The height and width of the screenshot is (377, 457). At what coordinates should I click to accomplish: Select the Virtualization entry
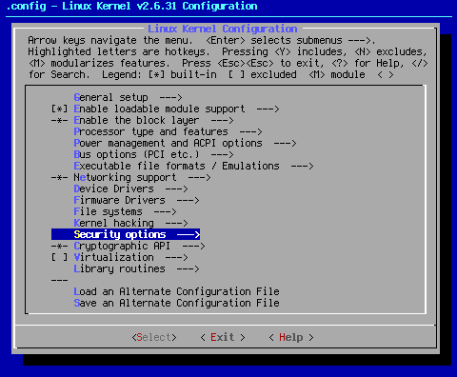(x=130, y=257)
